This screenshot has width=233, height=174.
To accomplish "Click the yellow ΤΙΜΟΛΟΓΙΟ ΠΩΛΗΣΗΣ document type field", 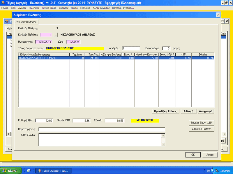I will pyautogui.click(x=75, y=48).
